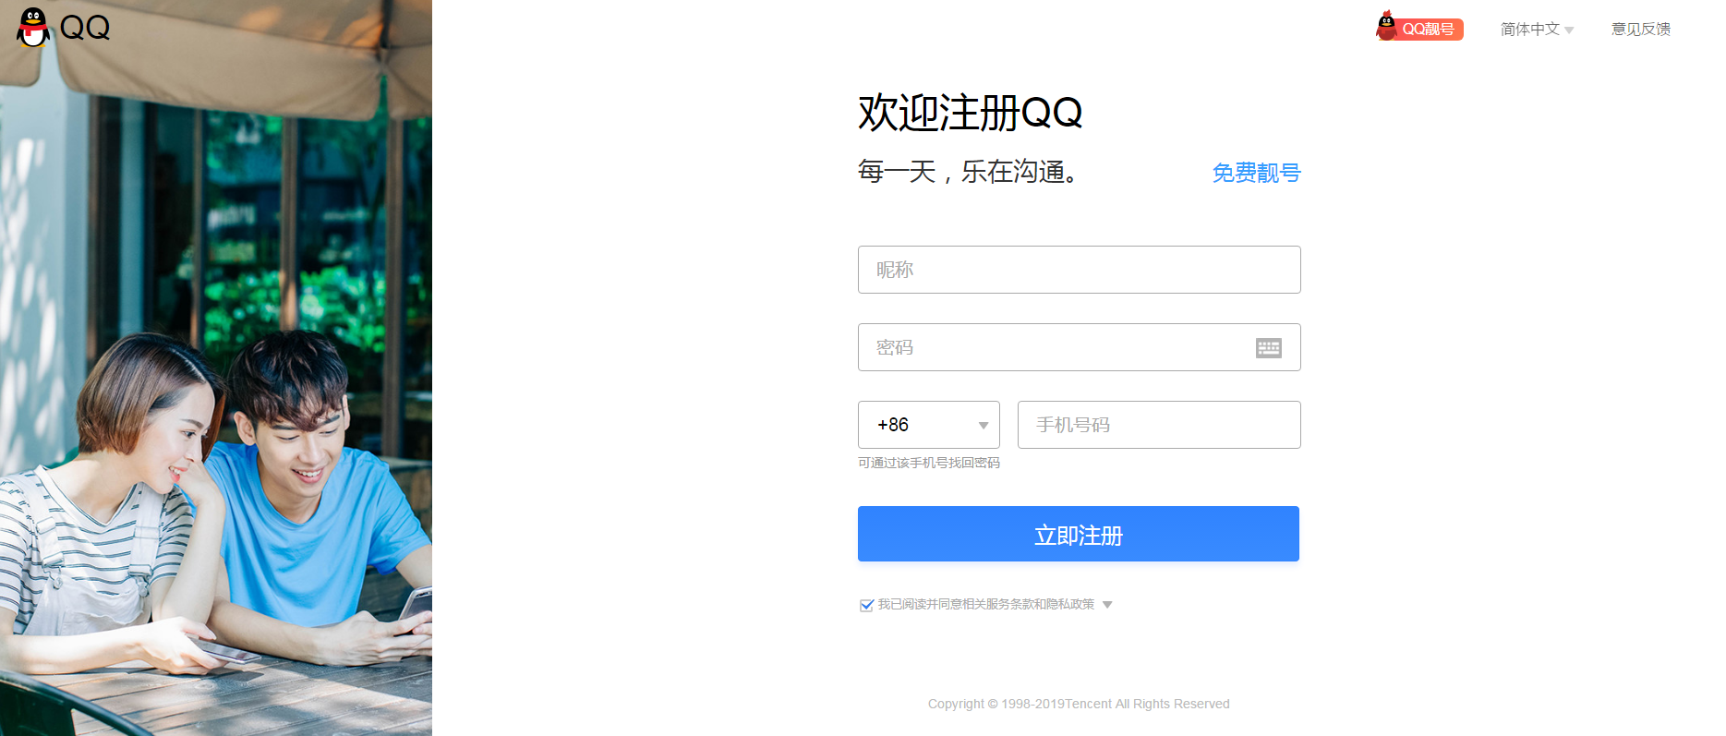Focus the 昵称 nickname field
1726x736 pixels.
tap(1079, 270)
